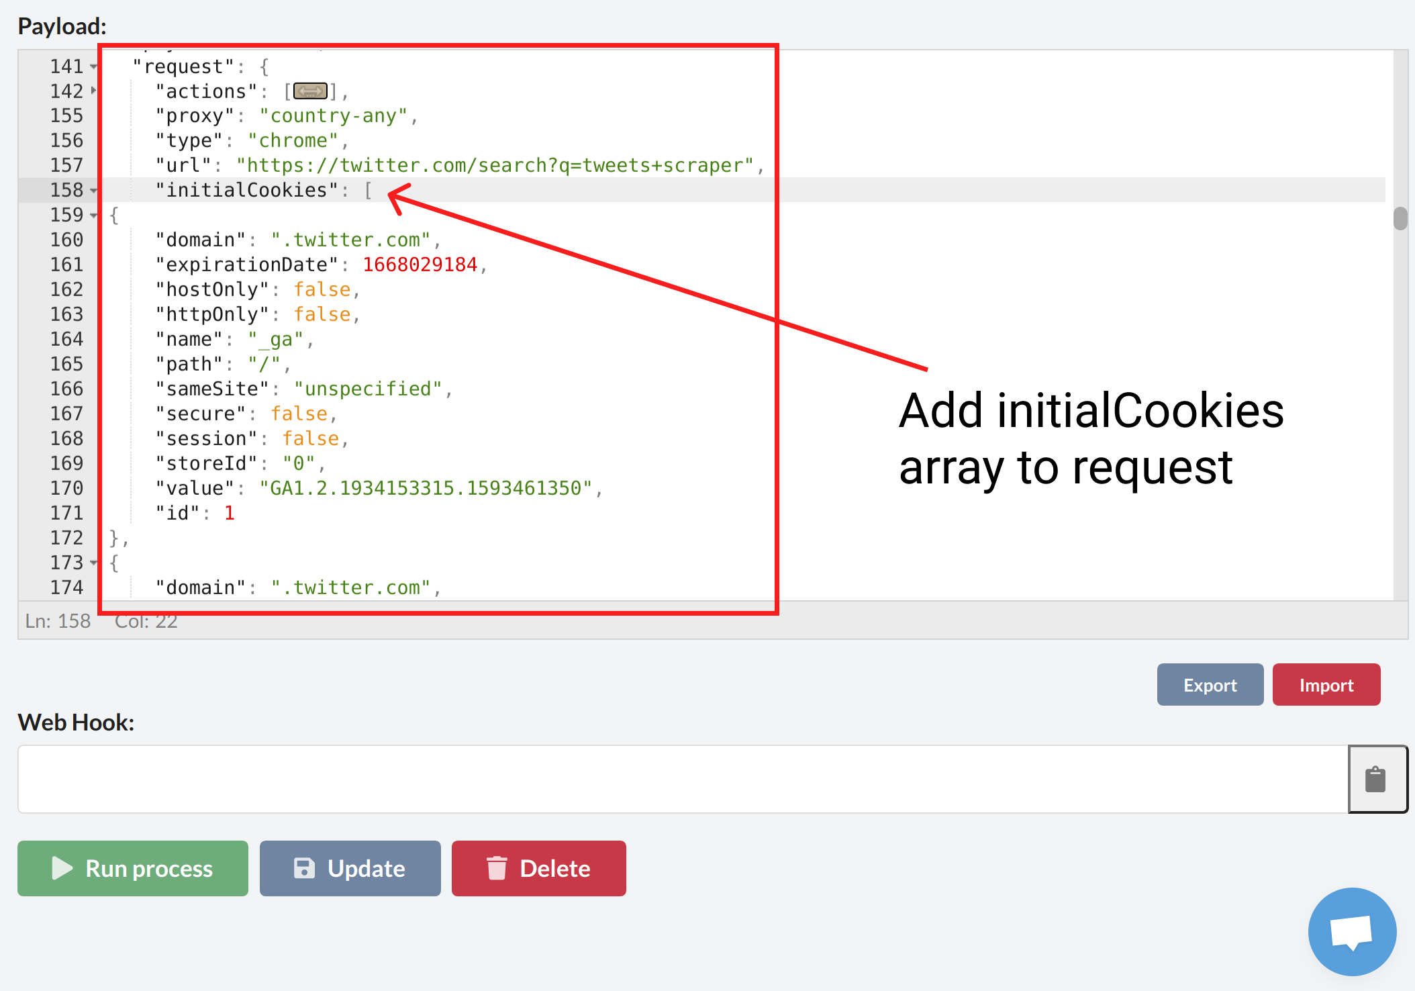The width and height of the screenshot is (1415, 991).
Task: Click the editor vertical scrollbar thumb
Action: (1400, 219)
